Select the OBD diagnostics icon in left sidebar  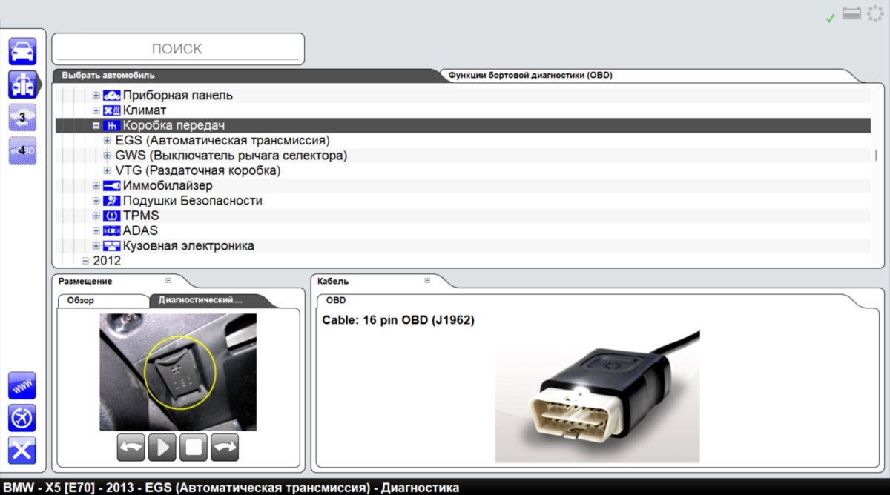pyautogui.click(x=22, y=85)
